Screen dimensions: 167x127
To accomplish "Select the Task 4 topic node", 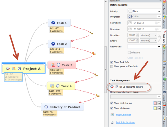I will [61, 86].
